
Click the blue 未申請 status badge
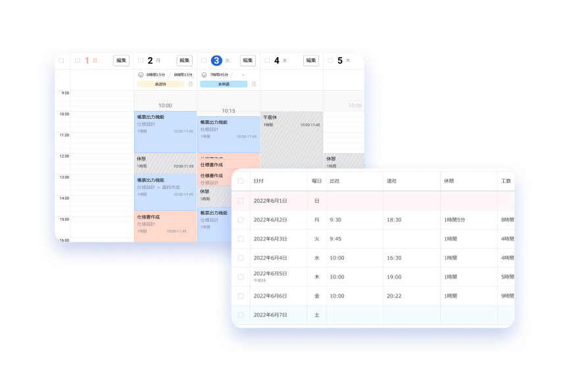(x=224, y=84)
